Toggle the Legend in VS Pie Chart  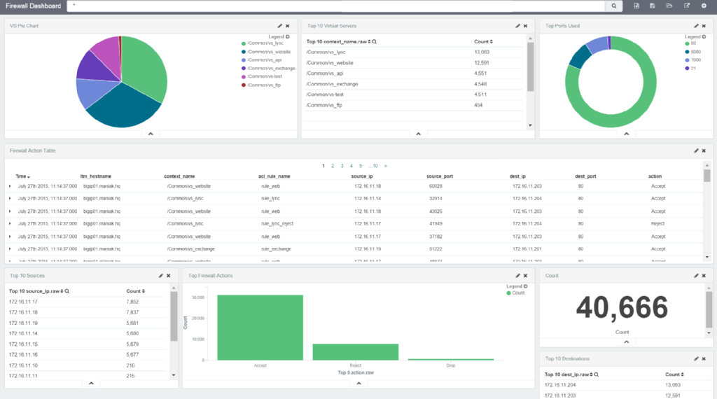(279, 36)
